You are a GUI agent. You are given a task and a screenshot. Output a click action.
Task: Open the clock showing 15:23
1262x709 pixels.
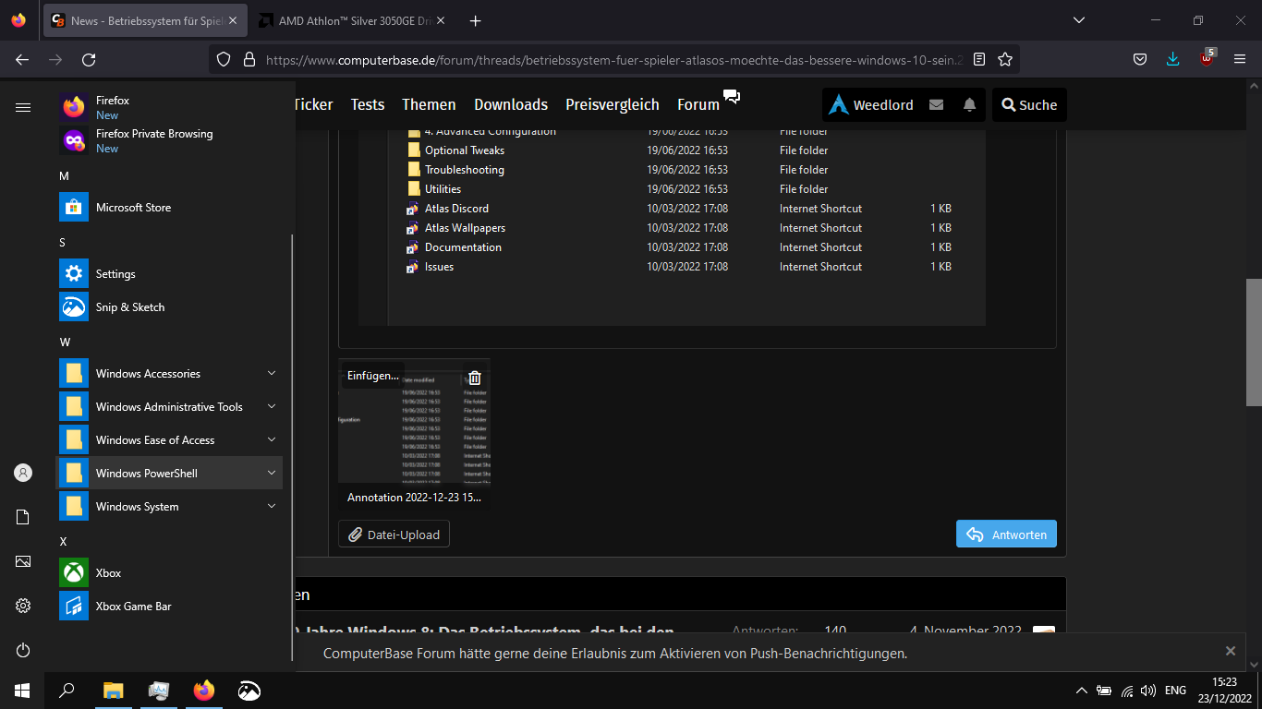tap(1225, 691)
